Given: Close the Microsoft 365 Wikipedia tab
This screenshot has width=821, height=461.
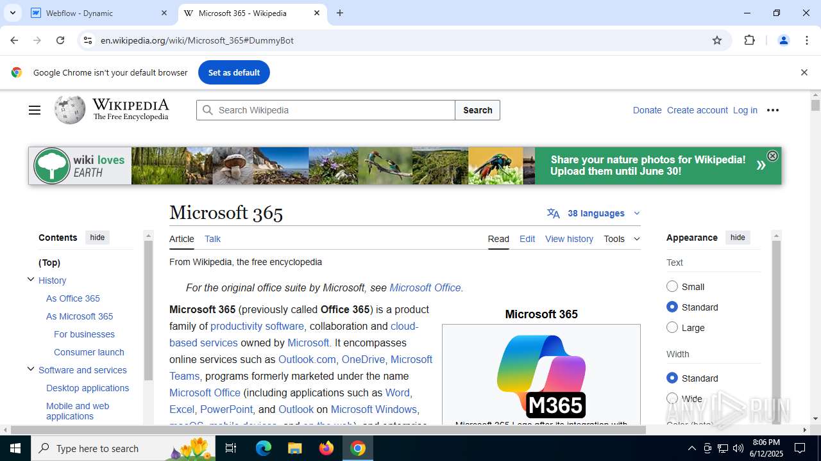Looking at the screenshot, I should [x=317, y=13].
